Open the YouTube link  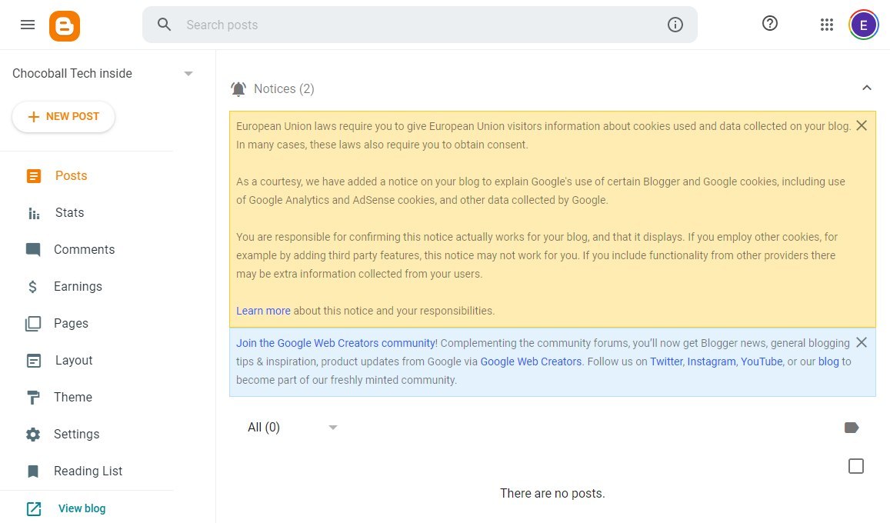[x=762, y=362]
